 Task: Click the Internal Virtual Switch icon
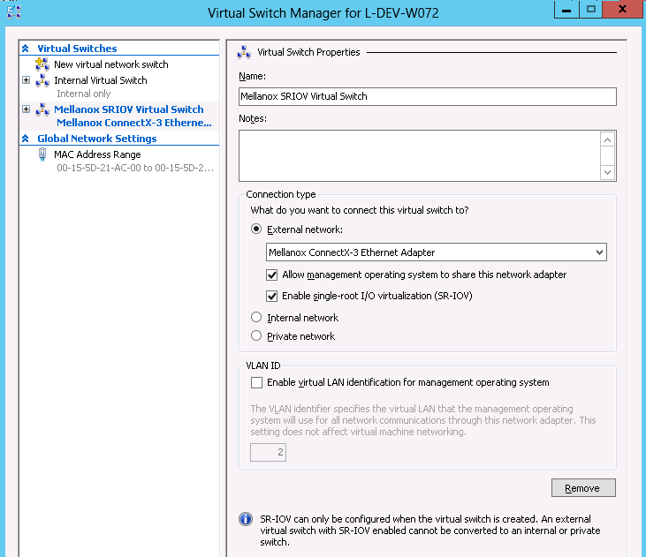click(x=42, y=80)
